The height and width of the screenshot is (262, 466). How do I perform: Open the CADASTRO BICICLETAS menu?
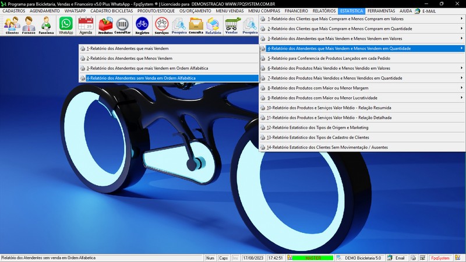112,11
